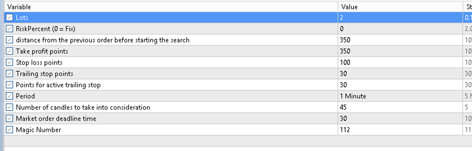Toggle the Stop loss points checkbox
This screenshot has width=472, height=151.
[9, 62]
